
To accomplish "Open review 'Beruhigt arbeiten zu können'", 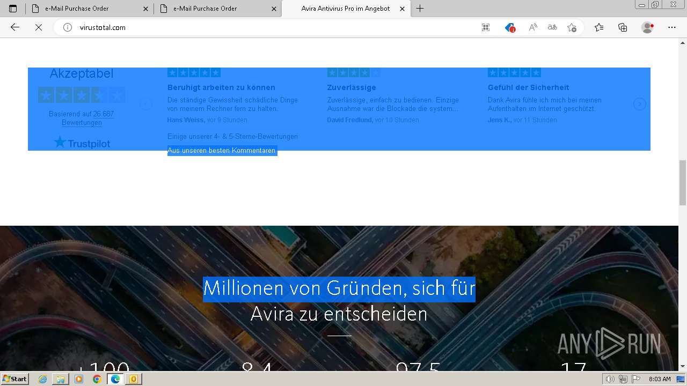I will click(221, 87).
